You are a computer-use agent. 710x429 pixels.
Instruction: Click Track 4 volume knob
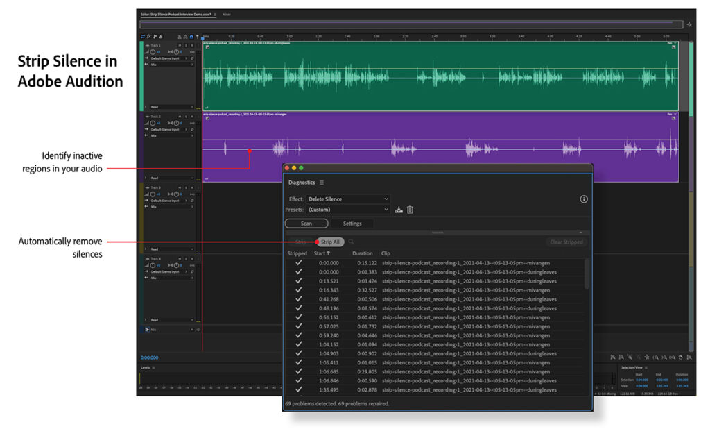point(153,265)
